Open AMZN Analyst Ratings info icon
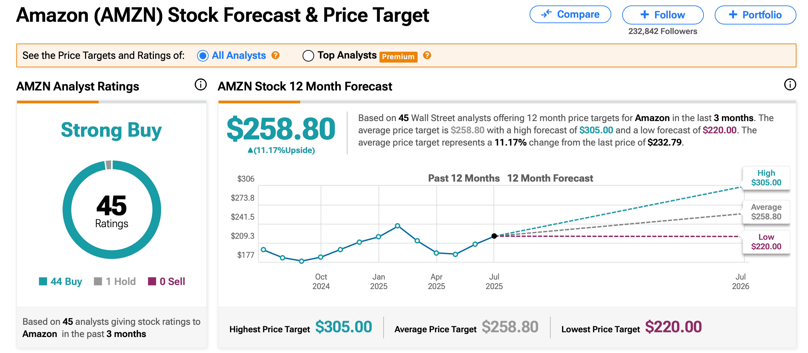Viewport: 808px width, 353px height. (x=200, y=85)
